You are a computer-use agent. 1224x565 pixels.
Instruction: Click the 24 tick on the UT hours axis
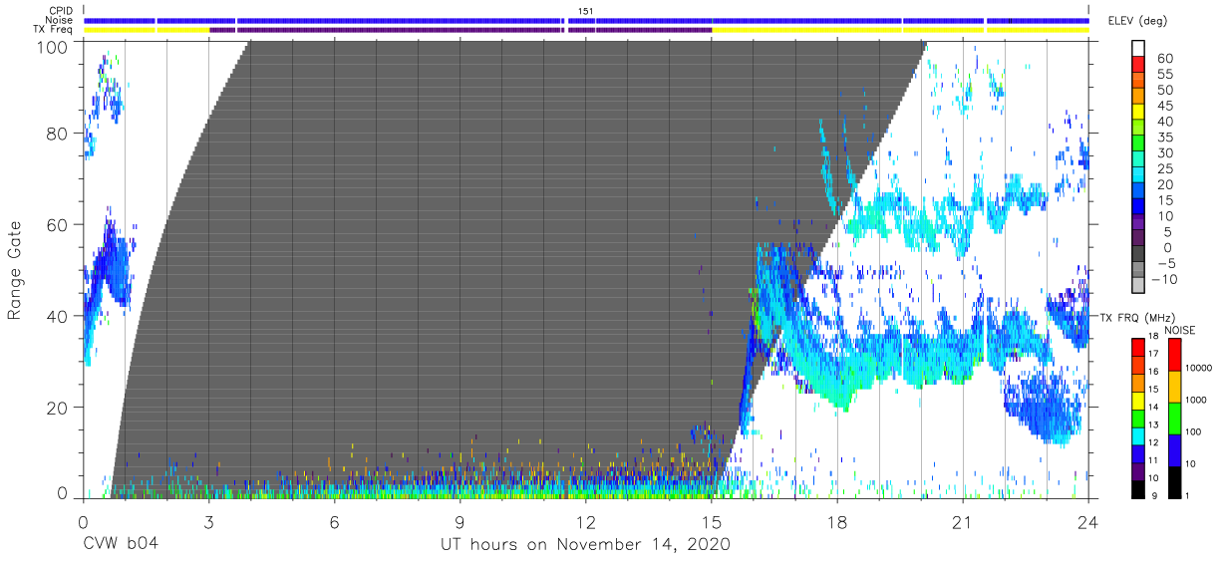click(1087, 522)
